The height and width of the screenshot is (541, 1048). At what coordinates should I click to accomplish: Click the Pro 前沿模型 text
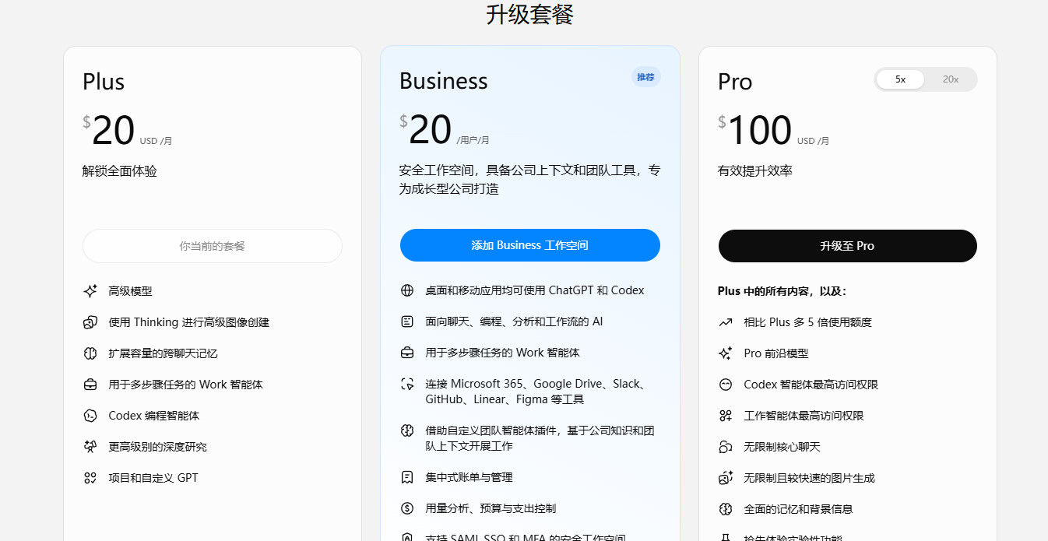point(776,353)
